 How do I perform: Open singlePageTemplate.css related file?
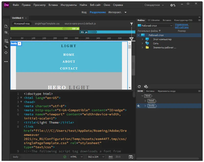click(47, 23)
